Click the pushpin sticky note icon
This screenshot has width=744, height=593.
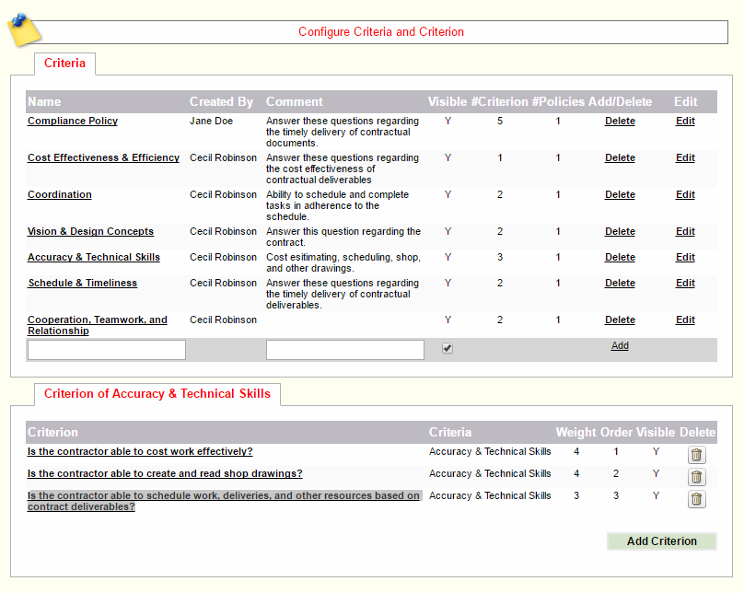(24, 29)
